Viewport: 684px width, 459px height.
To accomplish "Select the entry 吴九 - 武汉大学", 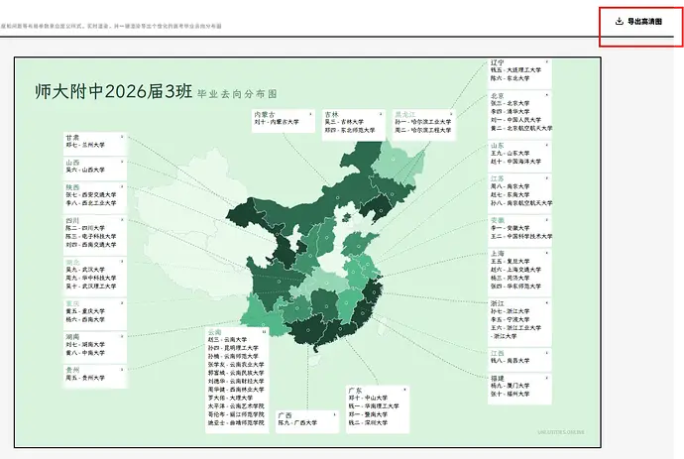I will pyautogui.click(x=85, y=270).
